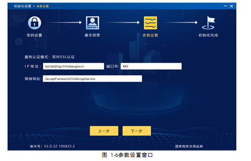Click the 初始化完成 flag icon
251x161 pixels.
click(x=208, y=23)
